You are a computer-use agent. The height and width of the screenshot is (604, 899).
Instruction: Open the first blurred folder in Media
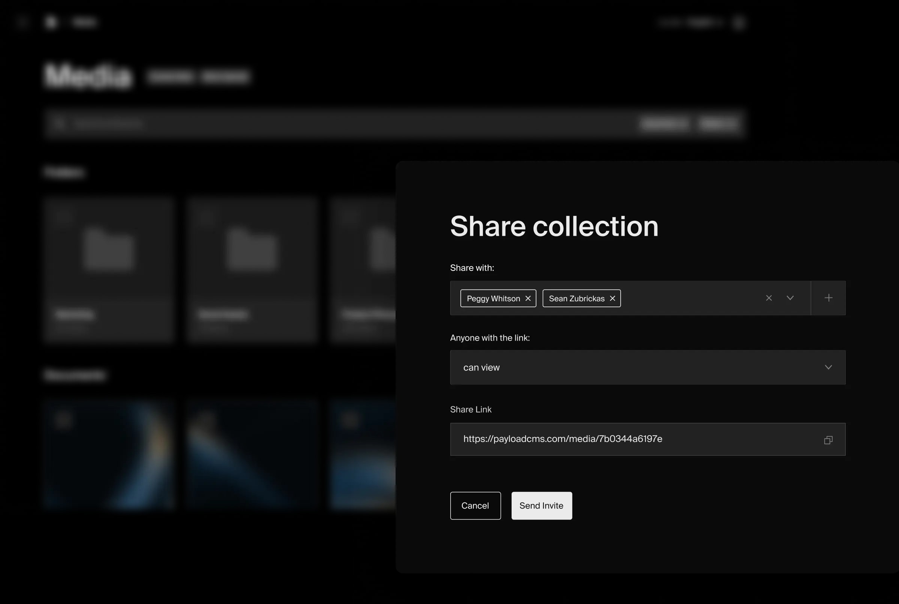pyautogui.click(x=109, y=270)
